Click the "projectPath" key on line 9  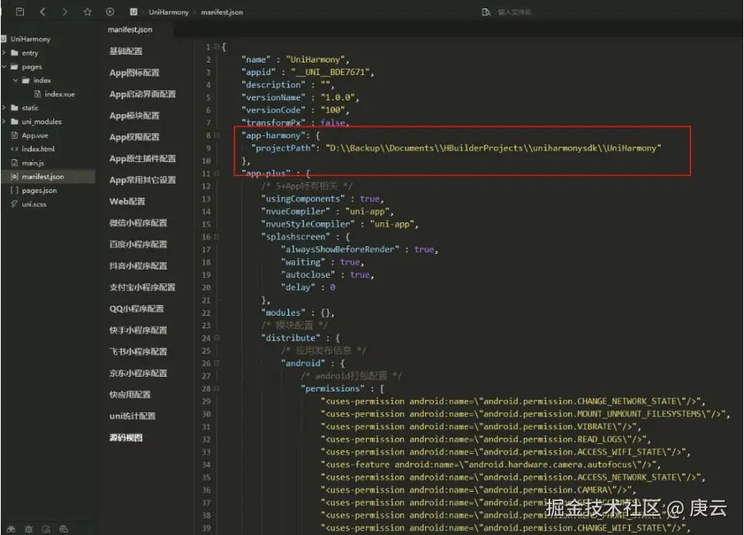tap(283, 148)
